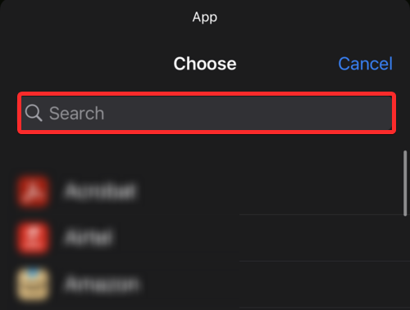This screenshot has width=410, height=310.
Task: Choose the Amazon list row
Action: (205, 285)
